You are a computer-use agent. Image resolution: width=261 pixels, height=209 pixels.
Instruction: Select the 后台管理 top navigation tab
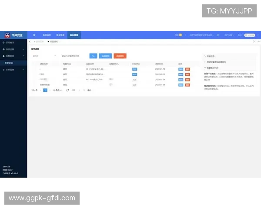(74, 35)
